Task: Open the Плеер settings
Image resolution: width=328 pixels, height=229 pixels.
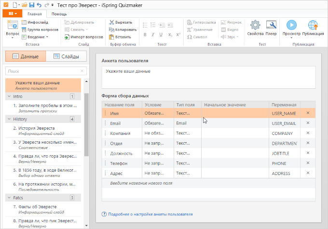Action: (x=271, y=28)
